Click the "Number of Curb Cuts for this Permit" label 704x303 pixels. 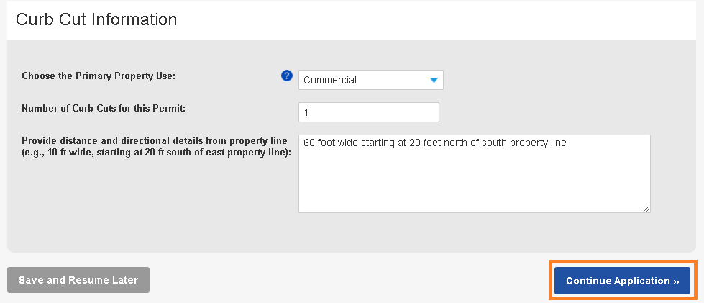(x=104, y=109)
